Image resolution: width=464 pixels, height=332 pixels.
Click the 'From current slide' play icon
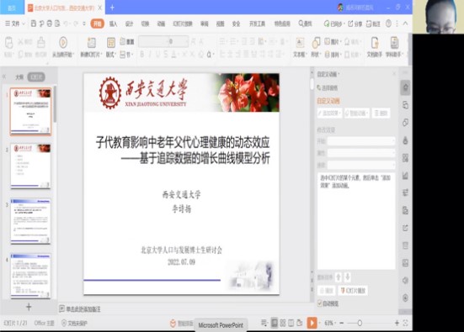62,43
